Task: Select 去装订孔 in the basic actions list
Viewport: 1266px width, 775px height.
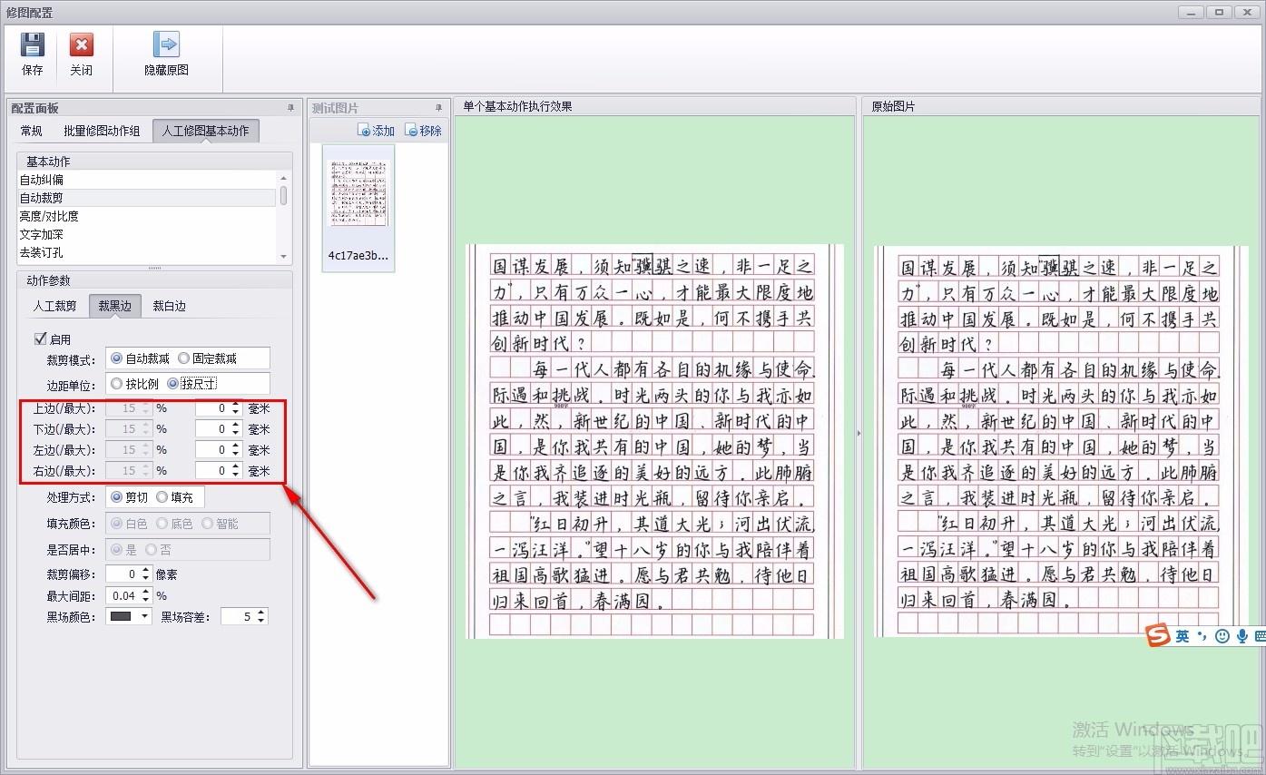Action: coord(146,252)
